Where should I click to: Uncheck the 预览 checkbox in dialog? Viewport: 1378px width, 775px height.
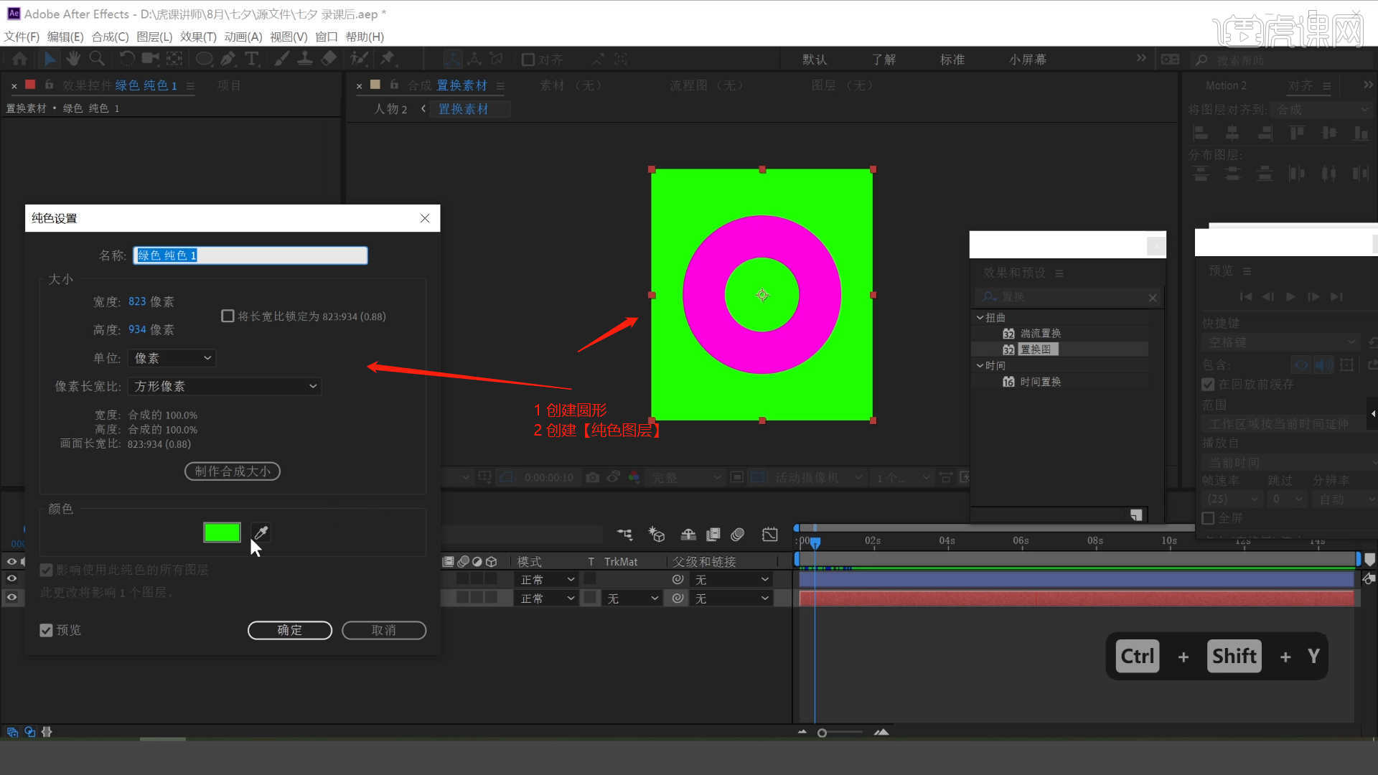tap(46, 630)
